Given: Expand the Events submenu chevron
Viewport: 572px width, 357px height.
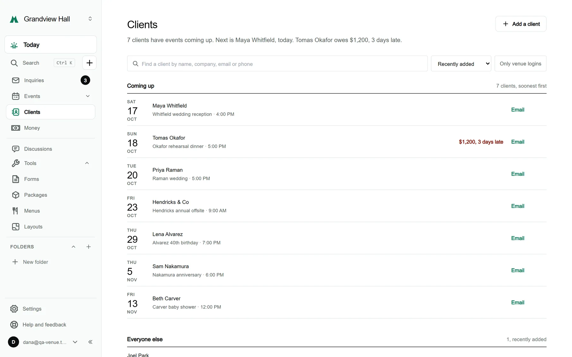Looking at the screenshot, I should click(x=88, y=96).
